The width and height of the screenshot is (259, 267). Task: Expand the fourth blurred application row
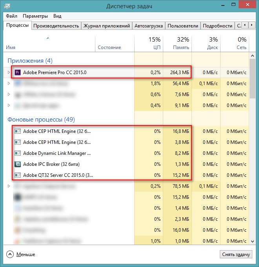[x=9, y=105]
